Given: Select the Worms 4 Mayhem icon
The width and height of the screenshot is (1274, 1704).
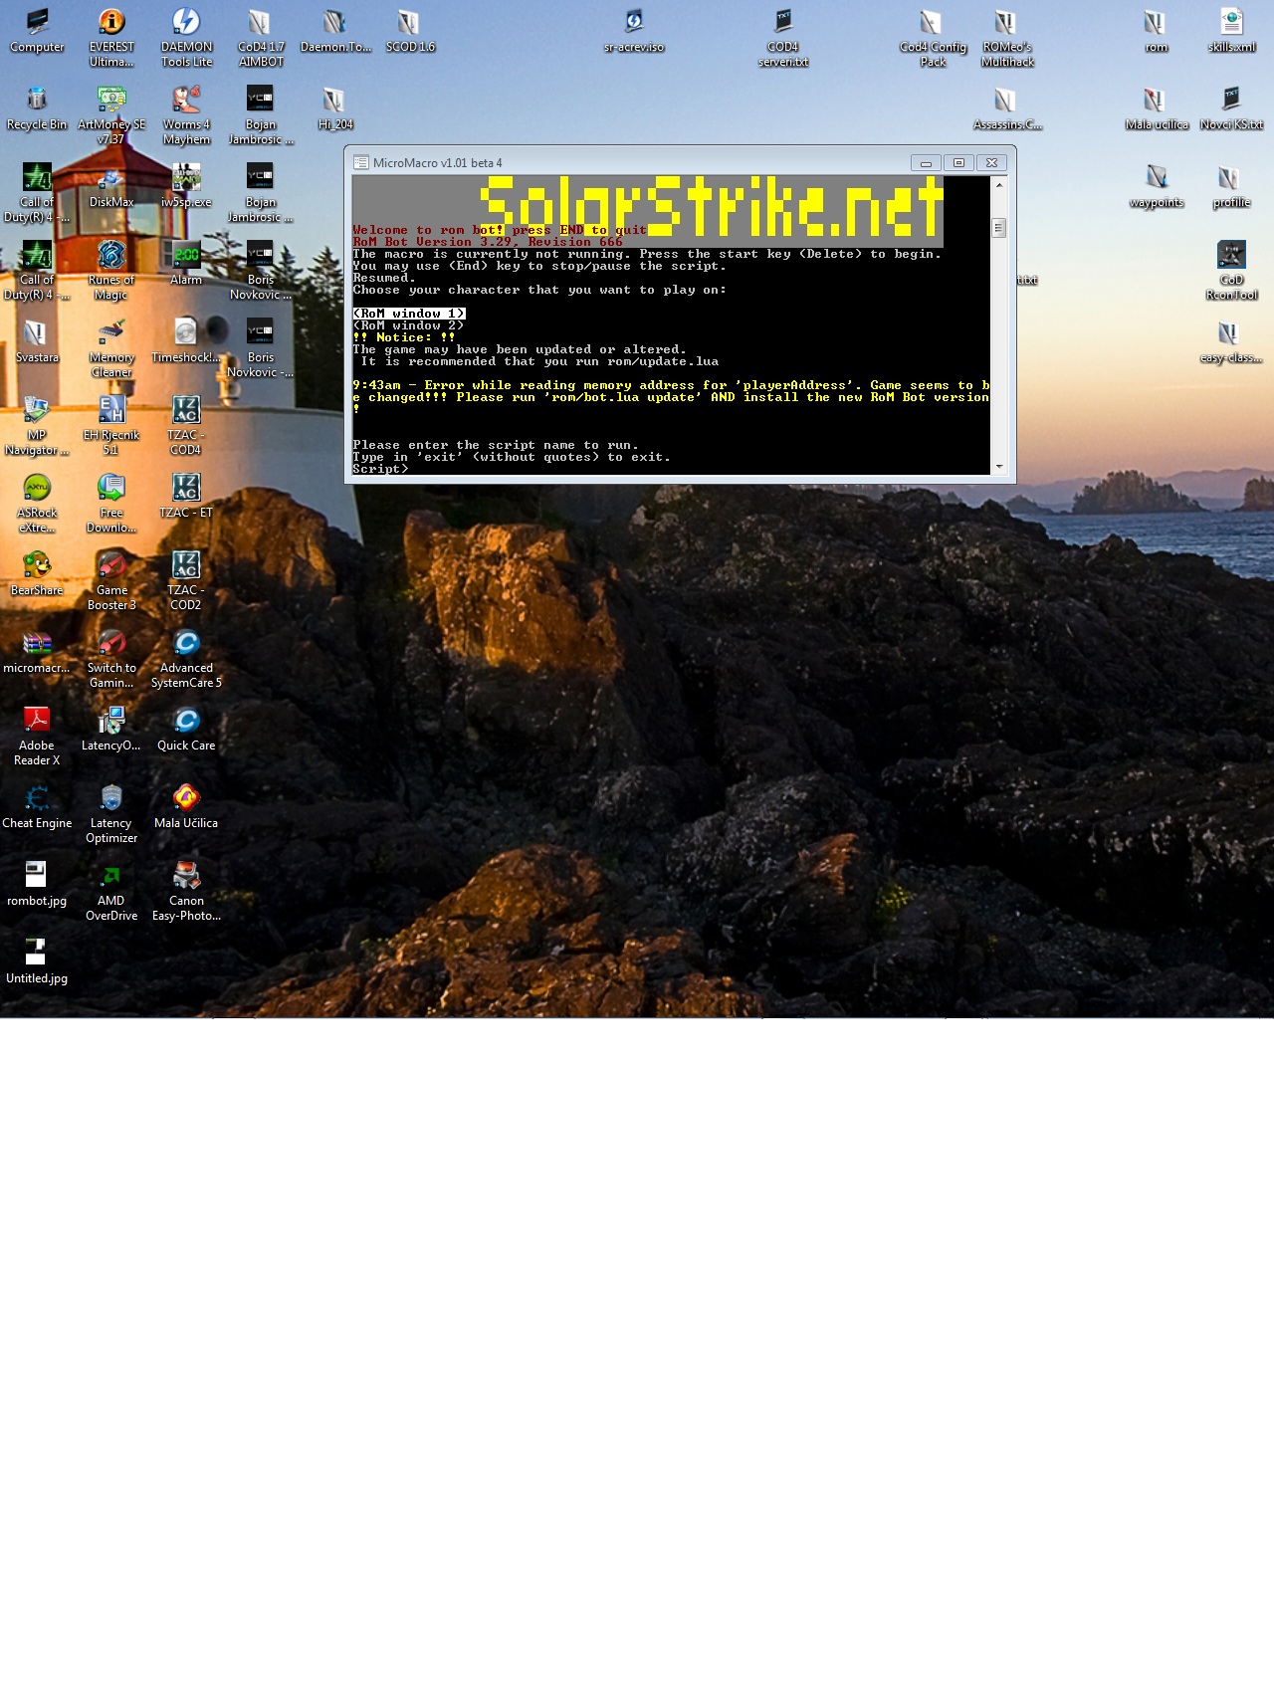Looking at the screenshot, I should pyautogui.click(x=186, y=100).
